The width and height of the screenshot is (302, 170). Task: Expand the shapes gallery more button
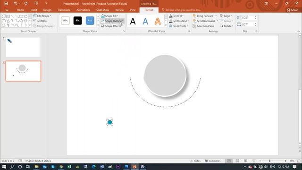pos(30,25)
